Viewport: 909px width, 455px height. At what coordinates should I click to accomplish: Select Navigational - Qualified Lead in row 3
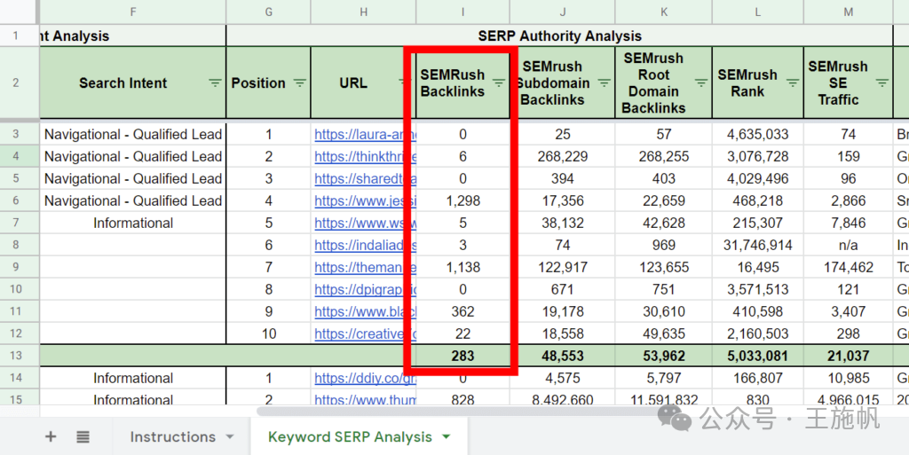click(x=133, y=134)
